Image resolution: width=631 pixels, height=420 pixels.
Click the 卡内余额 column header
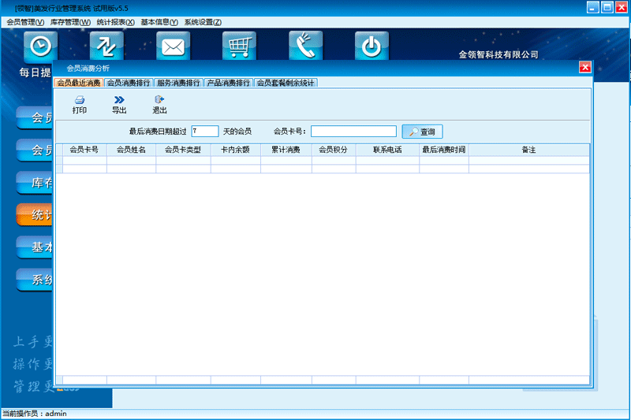(236, 150)
